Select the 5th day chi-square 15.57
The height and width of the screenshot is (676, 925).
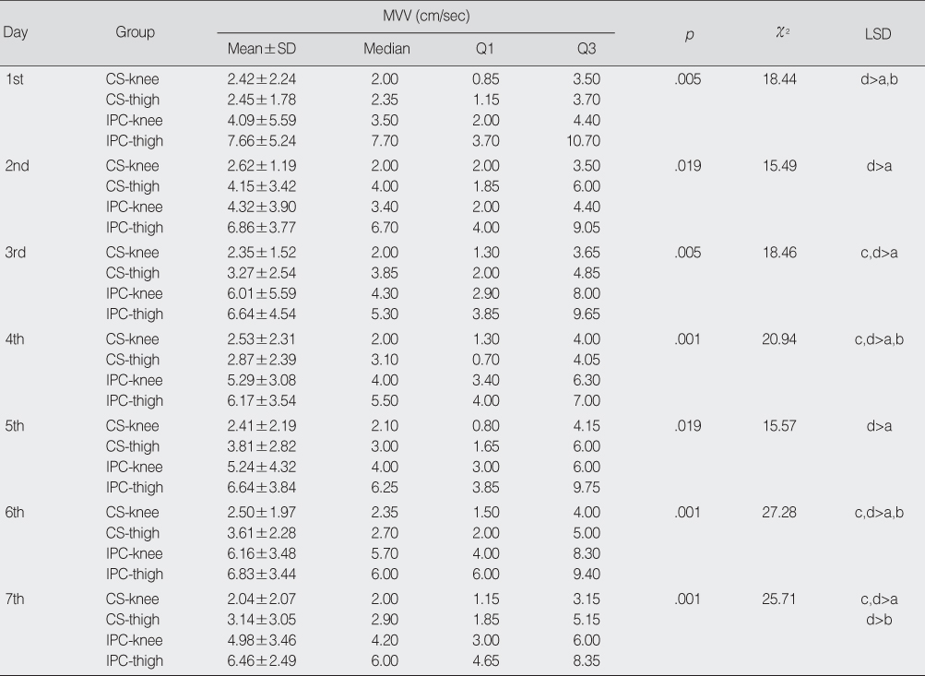tap(779, 426)
